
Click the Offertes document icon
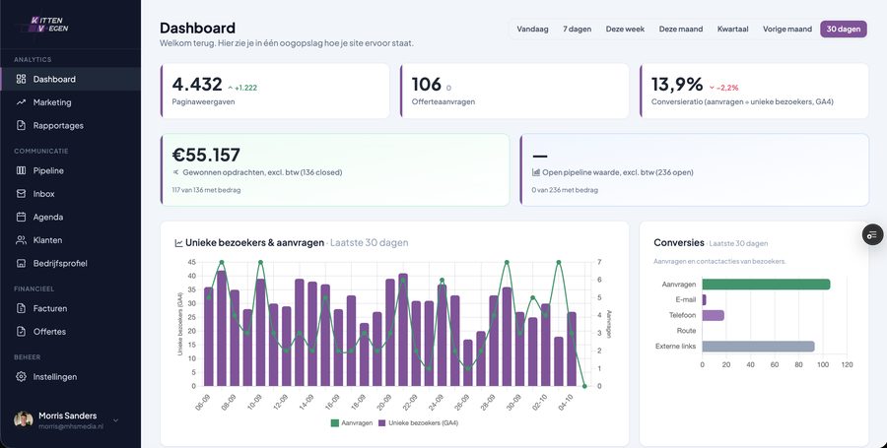click(x=21, y=332)
